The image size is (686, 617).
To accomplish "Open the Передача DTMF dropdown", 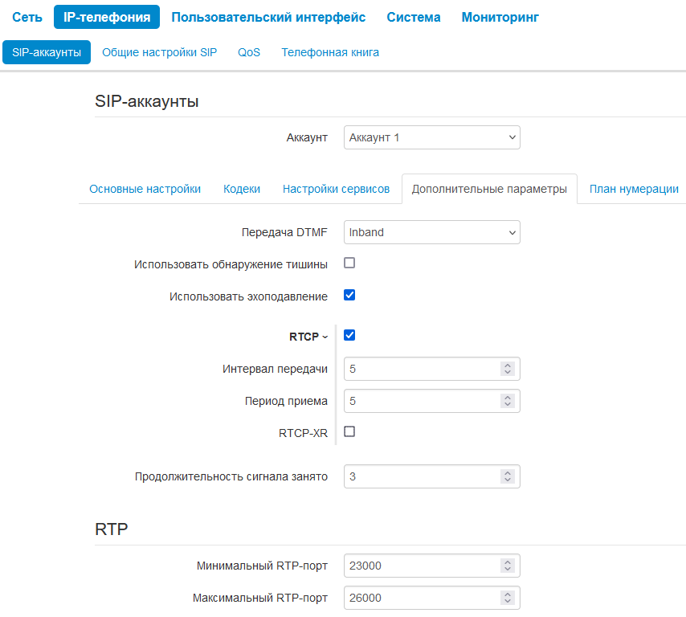I will point(431,232).
